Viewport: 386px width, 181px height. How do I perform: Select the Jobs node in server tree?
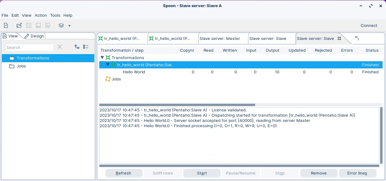[x=116, y=79]
